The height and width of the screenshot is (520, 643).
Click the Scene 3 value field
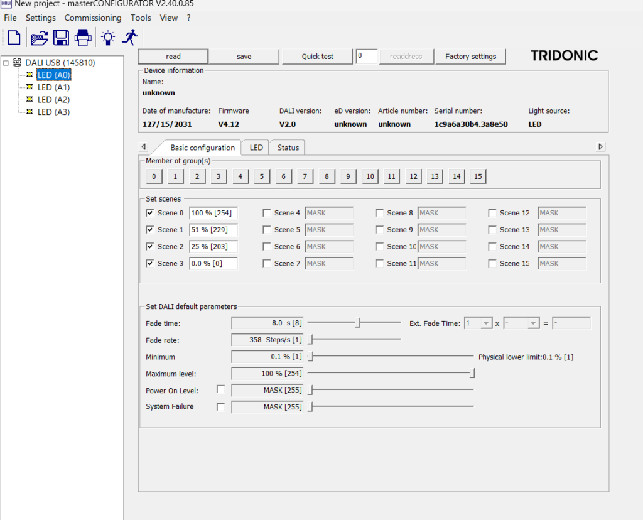(x=213, y=263)
